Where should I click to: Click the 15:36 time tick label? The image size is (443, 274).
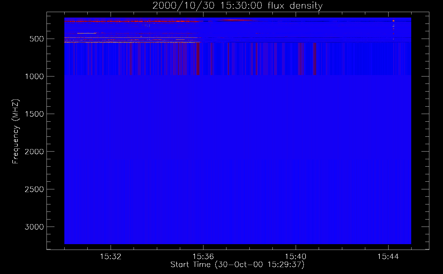click(203, 257)
